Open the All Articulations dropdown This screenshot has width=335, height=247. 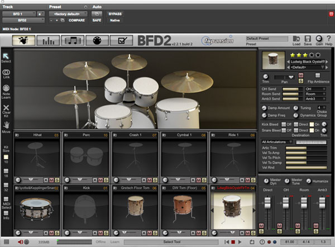276,142
